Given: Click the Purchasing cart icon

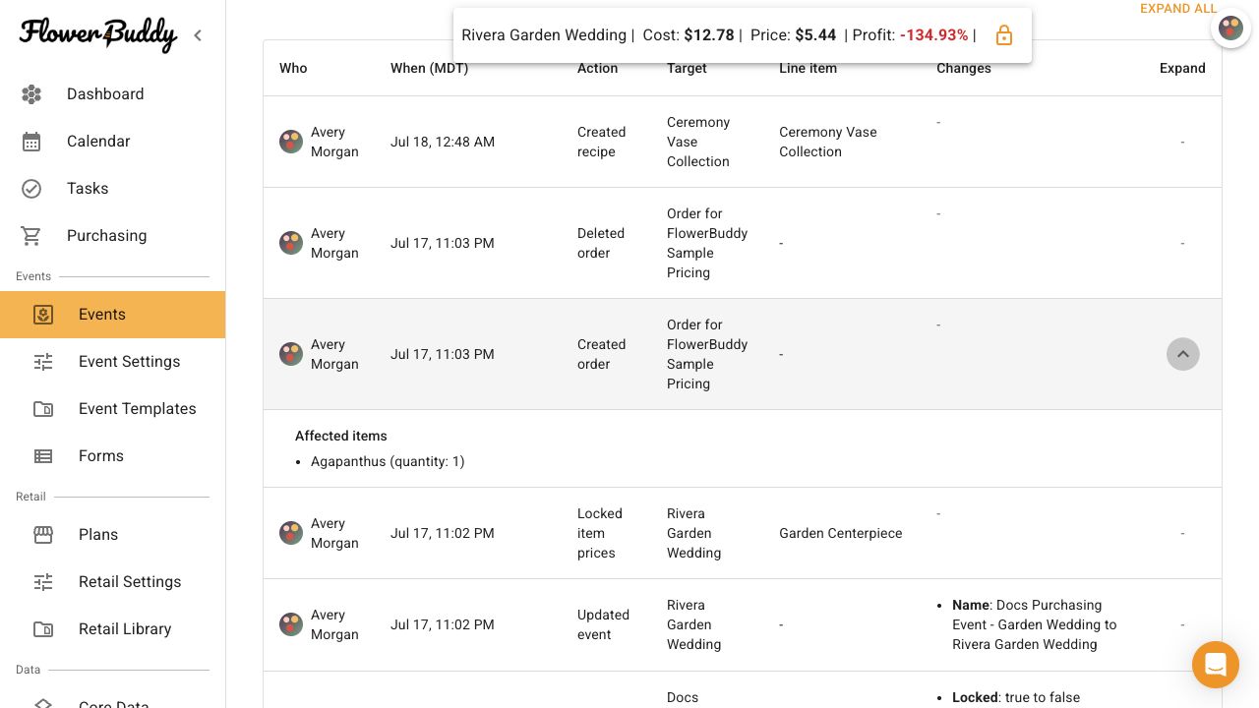Looking at the screenshot, I should click(x=31, y=236).
